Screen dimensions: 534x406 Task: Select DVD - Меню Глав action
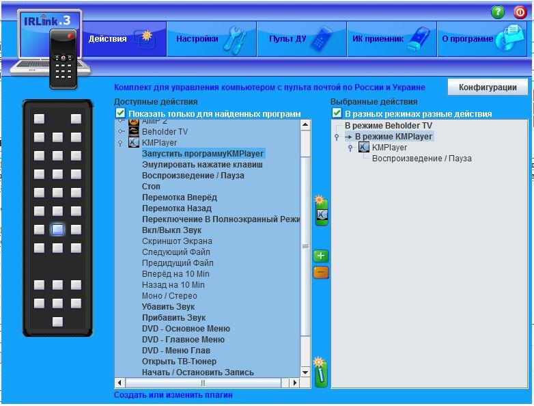[175, 351]
